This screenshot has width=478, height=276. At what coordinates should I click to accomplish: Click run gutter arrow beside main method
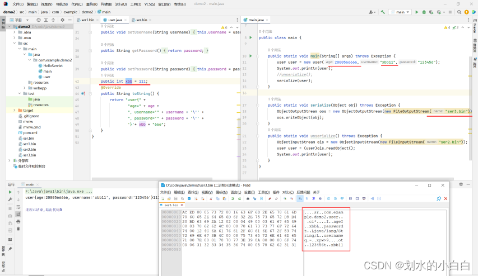250,56
